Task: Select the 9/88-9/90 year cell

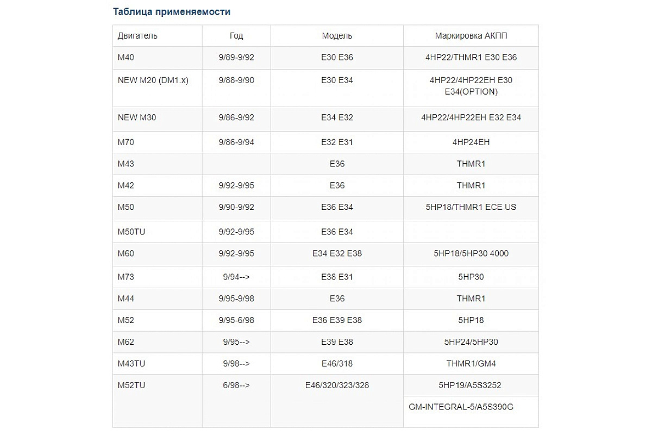Action: point(236,80)
